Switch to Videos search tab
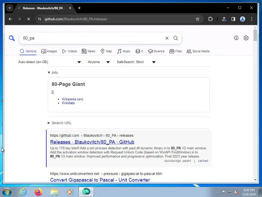 (69, 51)
